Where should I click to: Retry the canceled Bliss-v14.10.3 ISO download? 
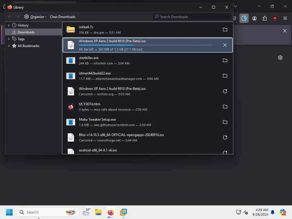tap(225, 137)
